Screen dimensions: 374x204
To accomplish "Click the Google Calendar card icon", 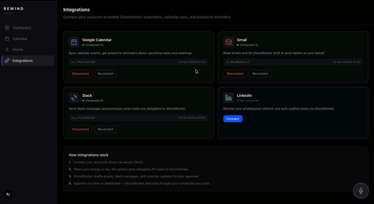I will click(74, 42).
